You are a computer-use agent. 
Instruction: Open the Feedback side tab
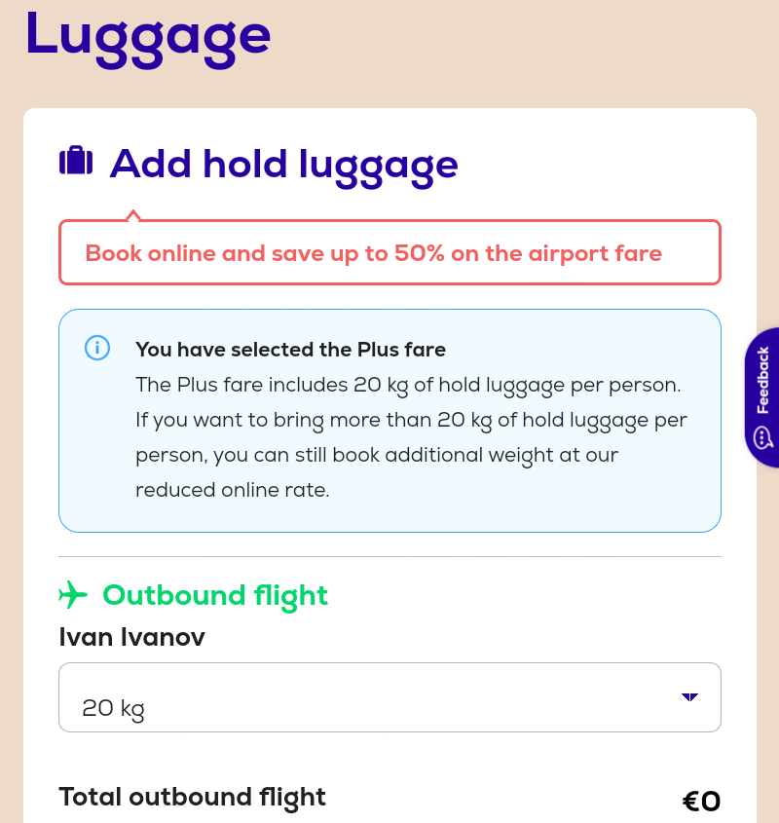point(761,397)
